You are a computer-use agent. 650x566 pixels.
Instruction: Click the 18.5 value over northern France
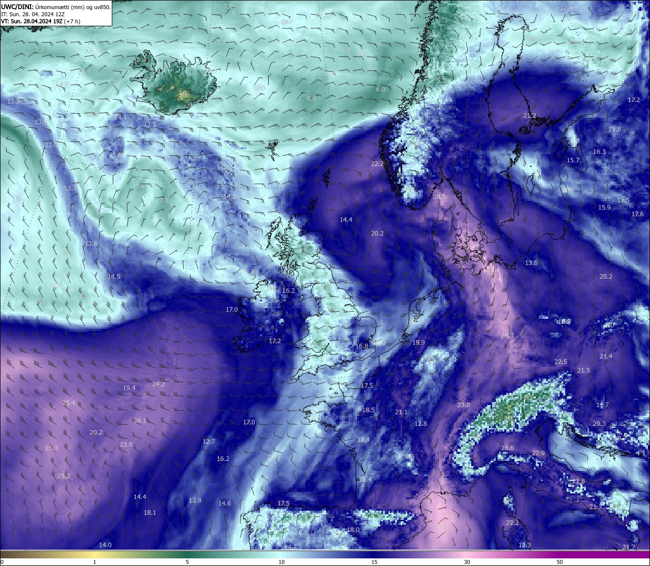[368, 410]
